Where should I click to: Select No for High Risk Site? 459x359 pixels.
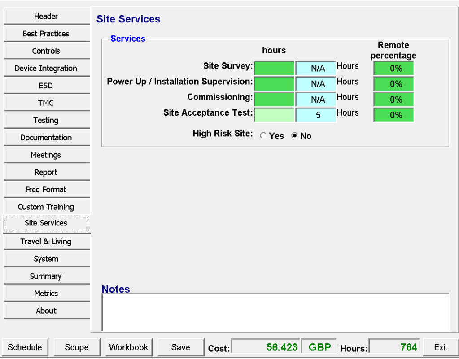[x=294, y=136]
